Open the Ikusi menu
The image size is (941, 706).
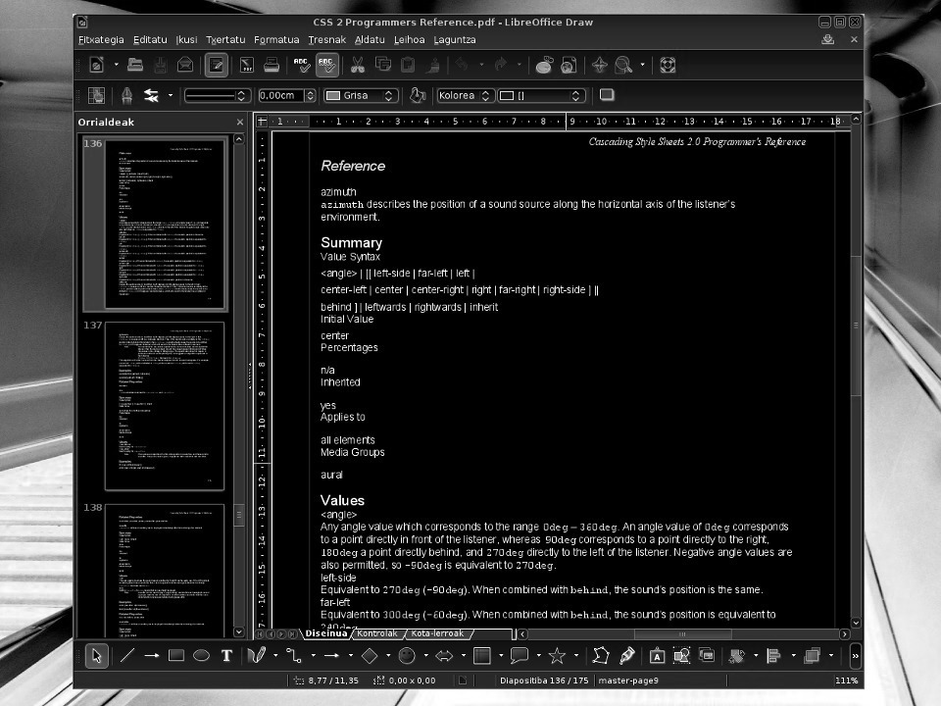click(x=186, y=39)
